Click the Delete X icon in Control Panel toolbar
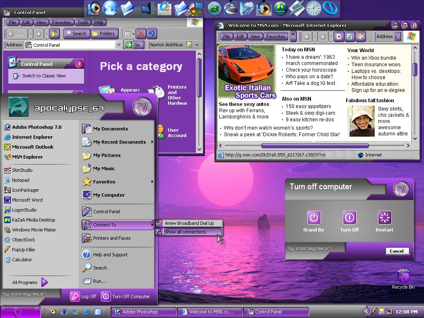The width and height of the screenshot is (424, 318). pyautogui.click(x=141, y=34)
